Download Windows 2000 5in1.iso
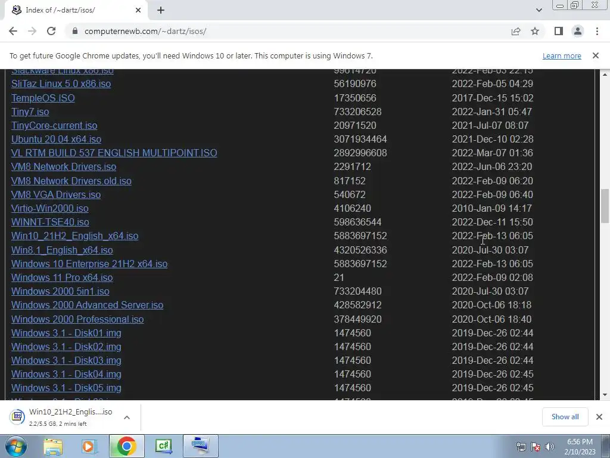Screen dimensions: 610x458 [60, 291]
